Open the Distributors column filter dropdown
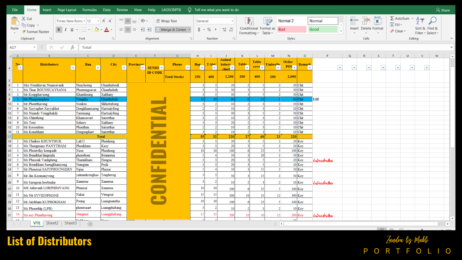The width and height of the screenshot is (462, 260). [73, 68]
